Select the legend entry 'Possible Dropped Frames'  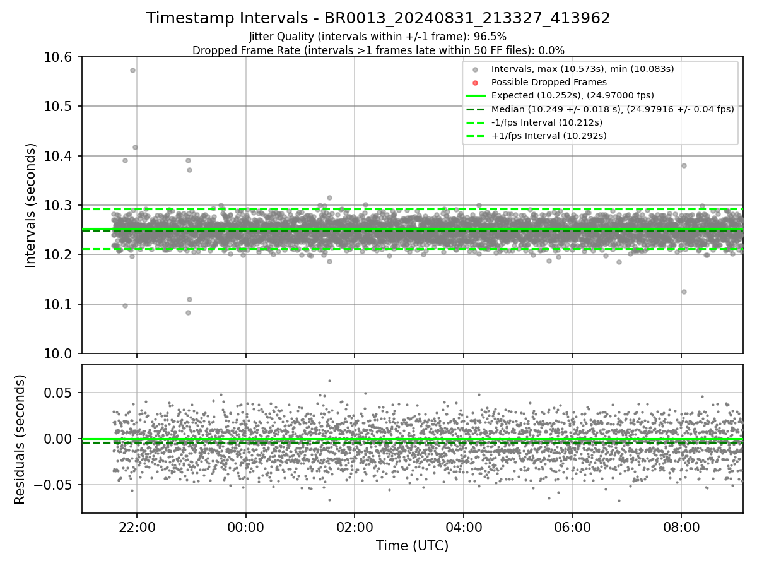pyautogui.click(x=549, y=82)
